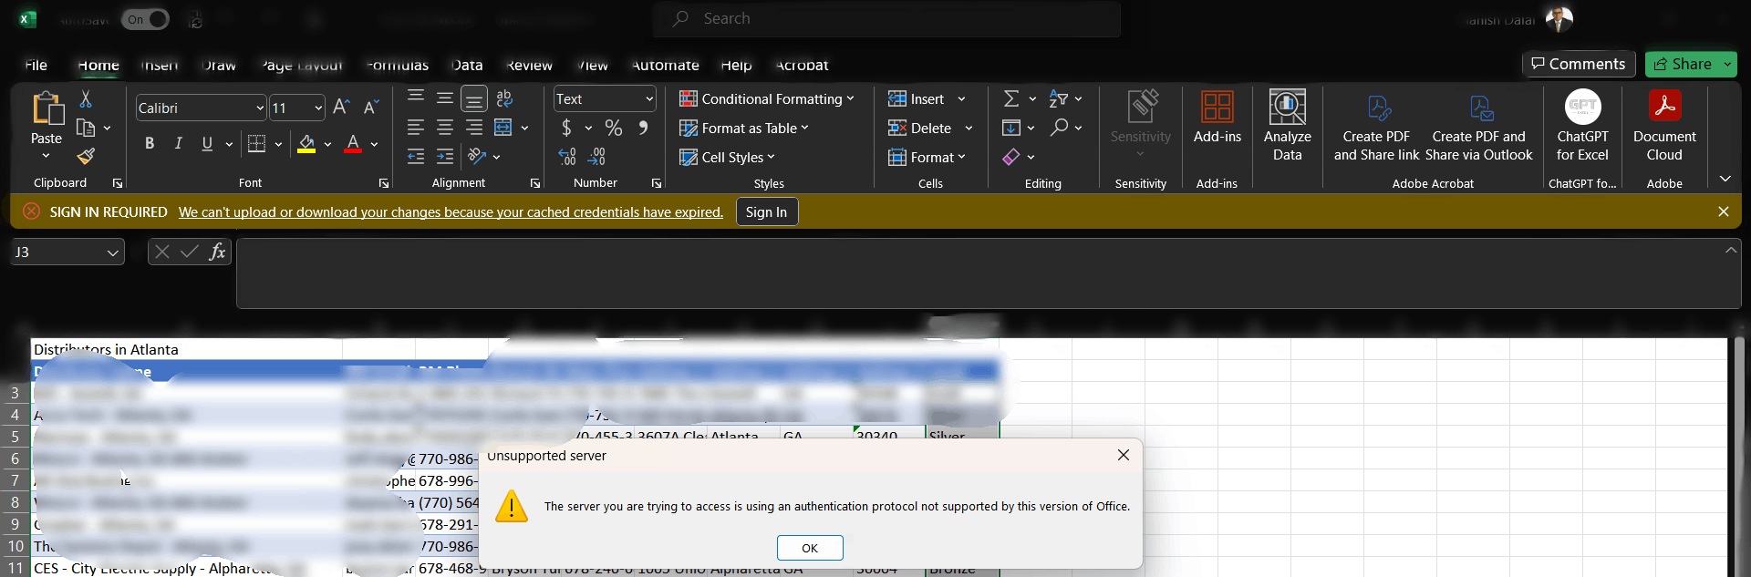Click the Merge and Center icon

[x=503, y=128]
